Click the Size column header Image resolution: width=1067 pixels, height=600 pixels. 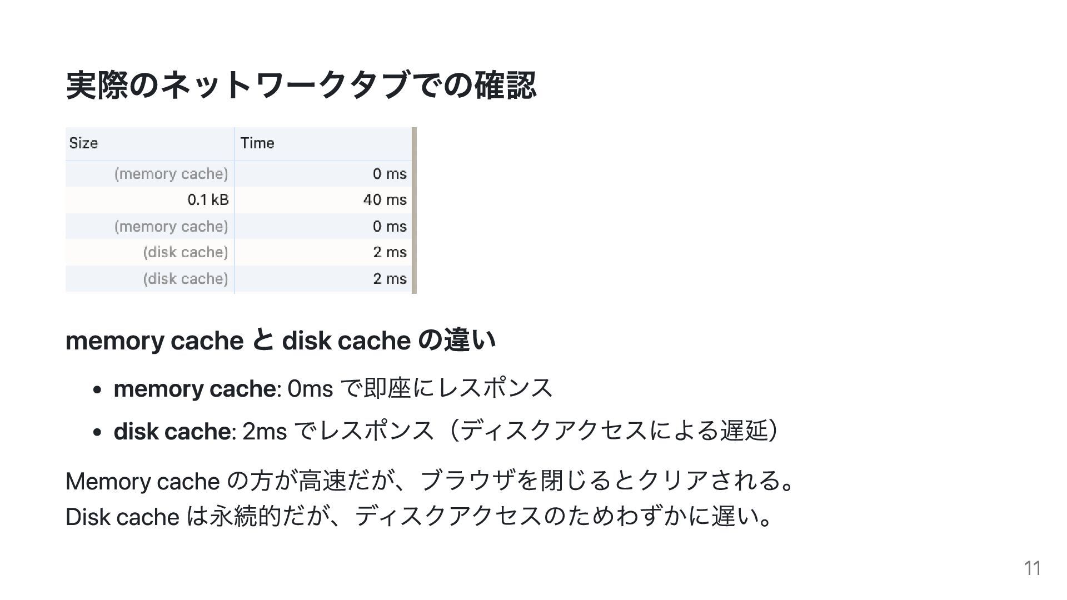coord(149,143)
